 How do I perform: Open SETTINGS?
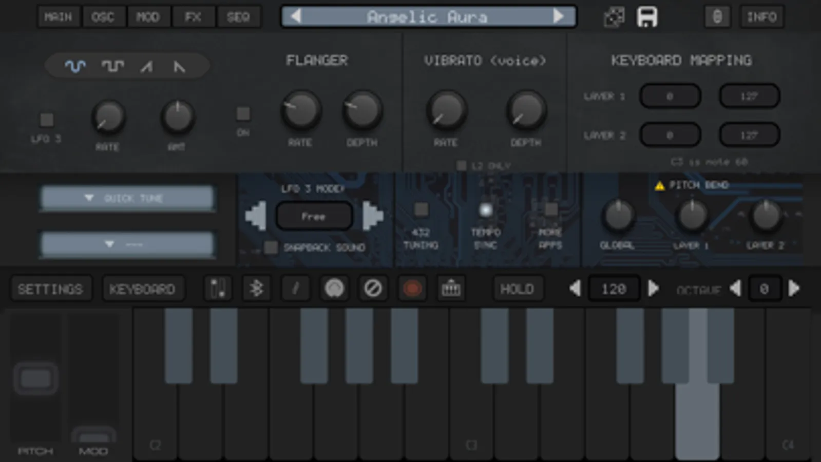click(x=50, y=289)
